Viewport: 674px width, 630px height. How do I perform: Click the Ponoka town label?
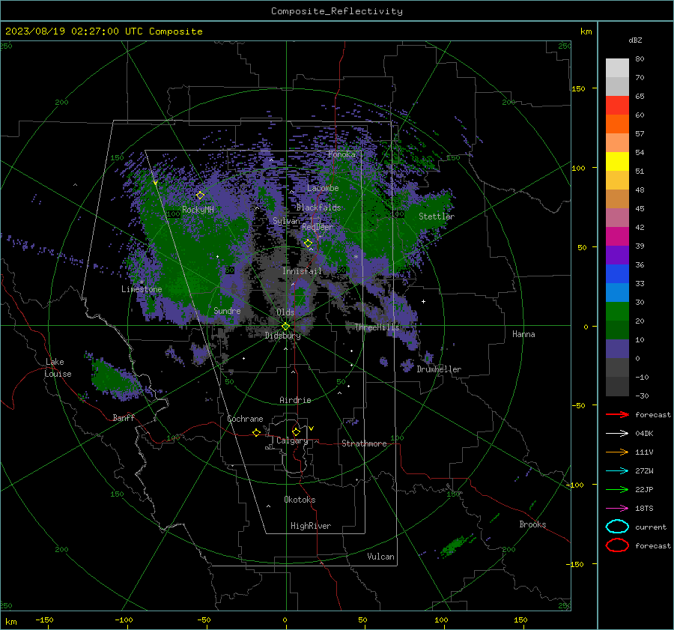[x=341, y=154]
